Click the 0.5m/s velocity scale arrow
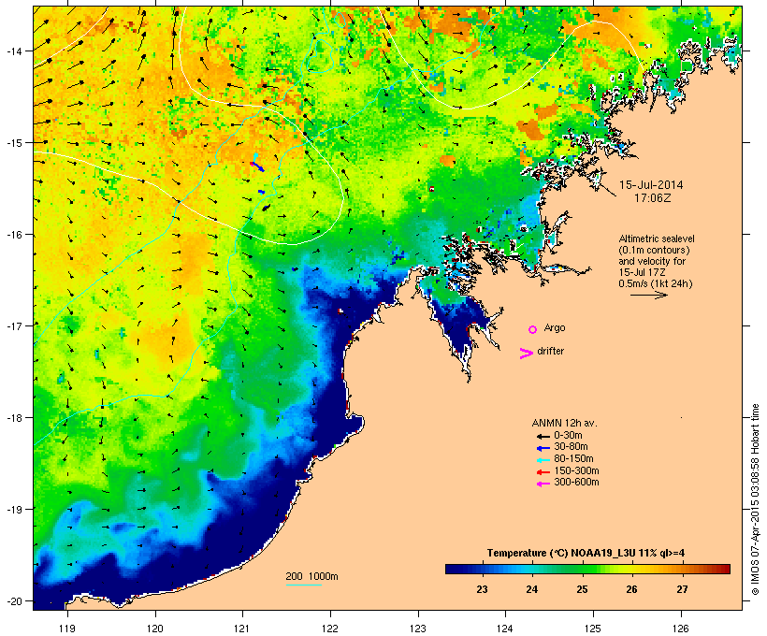Image resolution: width=767 pixels, height=636 pixels. (x=648, y=295)
